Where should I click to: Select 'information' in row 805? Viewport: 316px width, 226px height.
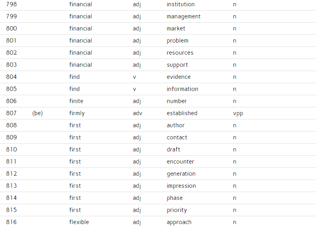pos(183,89)
